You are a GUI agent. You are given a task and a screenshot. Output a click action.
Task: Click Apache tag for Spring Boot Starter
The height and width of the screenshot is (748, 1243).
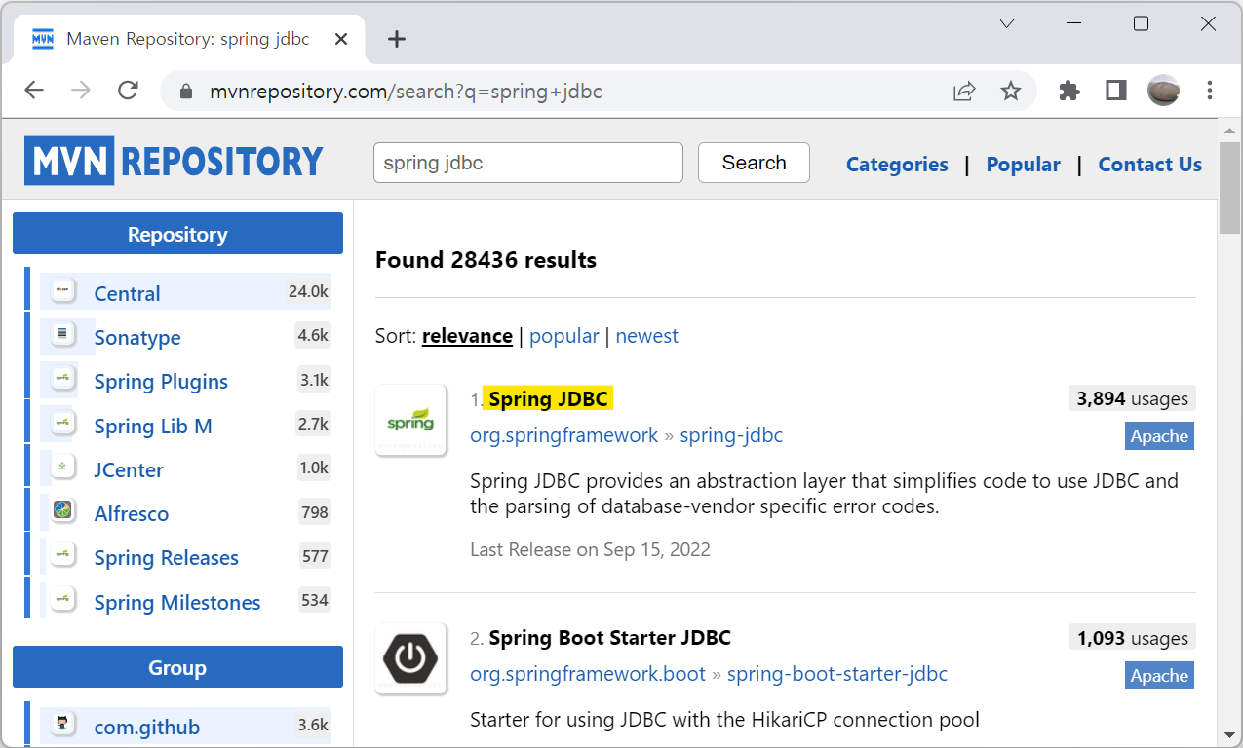coord(1159,676)
